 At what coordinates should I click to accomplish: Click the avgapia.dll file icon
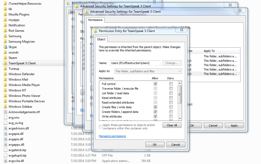(5, 134)
